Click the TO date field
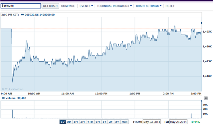The width and height of the screenshot is (213, 125). pyautogui.click(x=178, y=122)
